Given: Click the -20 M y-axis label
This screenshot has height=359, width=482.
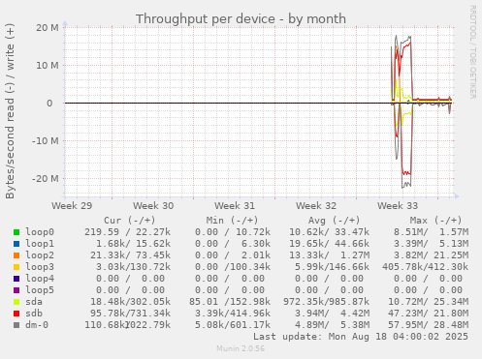Looking at the screenshot, I should click(x=46, y=179).
